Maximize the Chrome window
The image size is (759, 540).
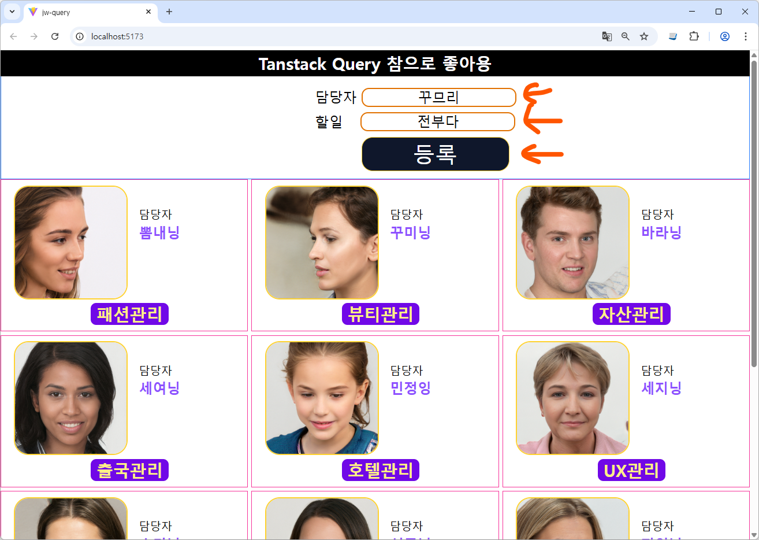[719, 12]
